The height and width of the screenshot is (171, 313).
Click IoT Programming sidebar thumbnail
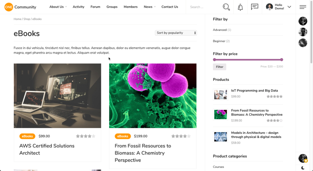coord(220,95)
